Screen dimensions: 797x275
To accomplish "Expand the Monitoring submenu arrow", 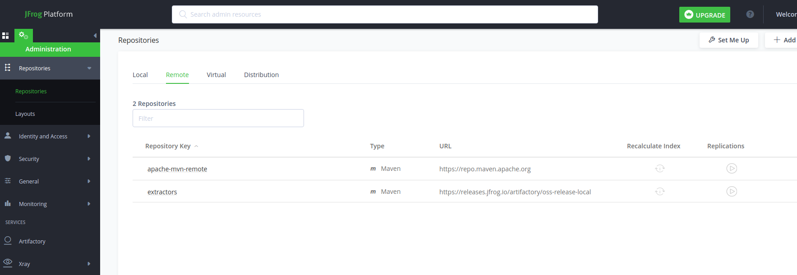I will (x=89, y=204).
